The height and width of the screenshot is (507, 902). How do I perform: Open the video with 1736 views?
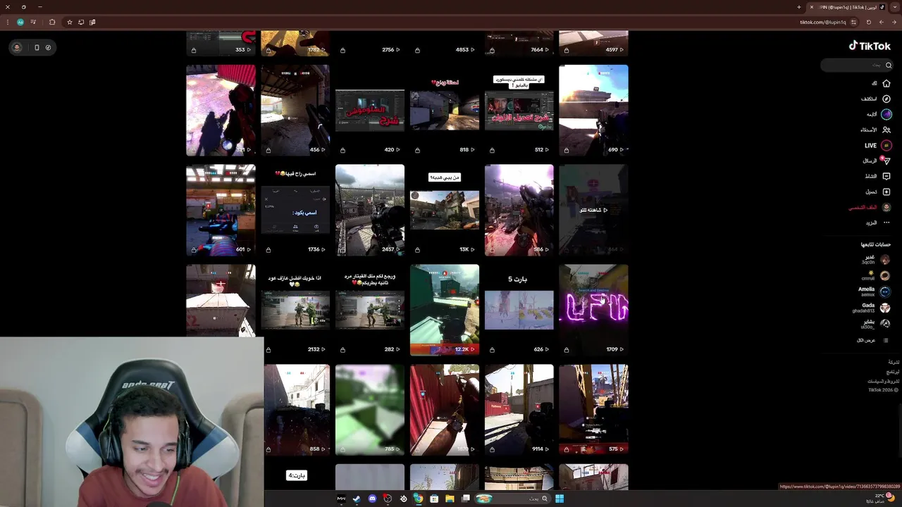point(295,210)
